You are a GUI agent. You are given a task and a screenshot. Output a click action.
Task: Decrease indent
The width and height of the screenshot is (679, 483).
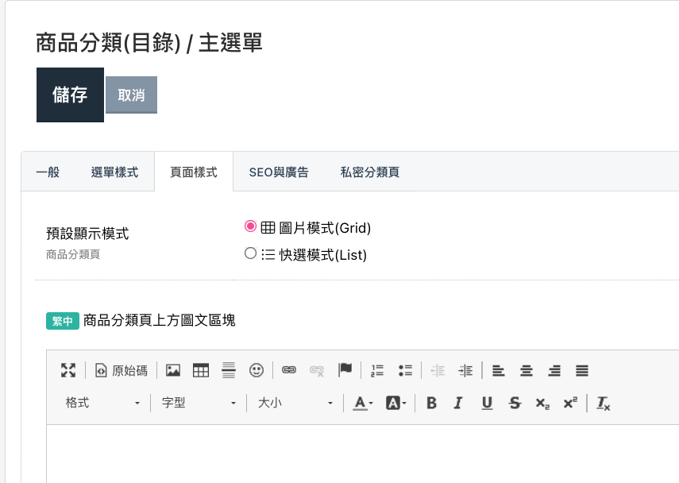[x=438, y=370]
